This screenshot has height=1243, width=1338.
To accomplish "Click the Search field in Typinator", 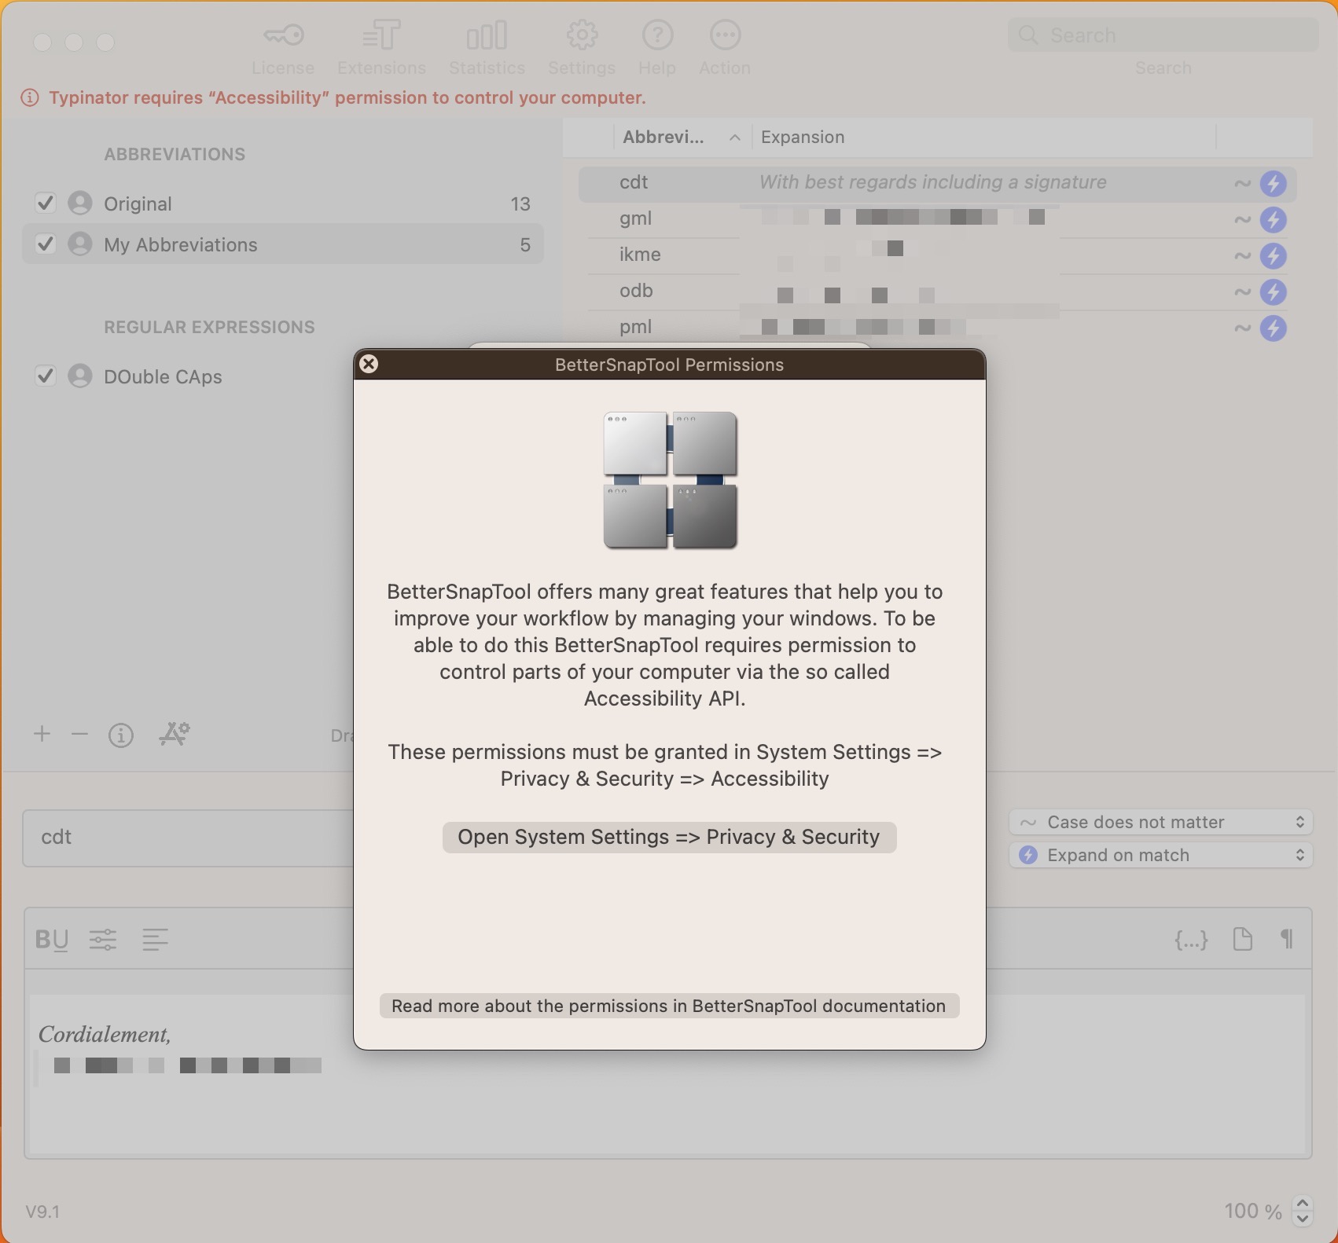I will point(1163,35).
